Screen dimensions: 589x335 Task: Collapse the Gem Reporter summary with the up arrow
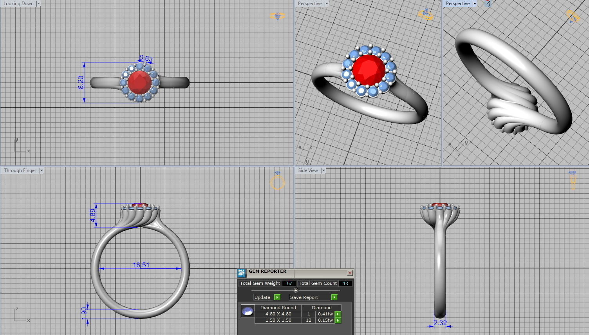(x=296, y=290)
